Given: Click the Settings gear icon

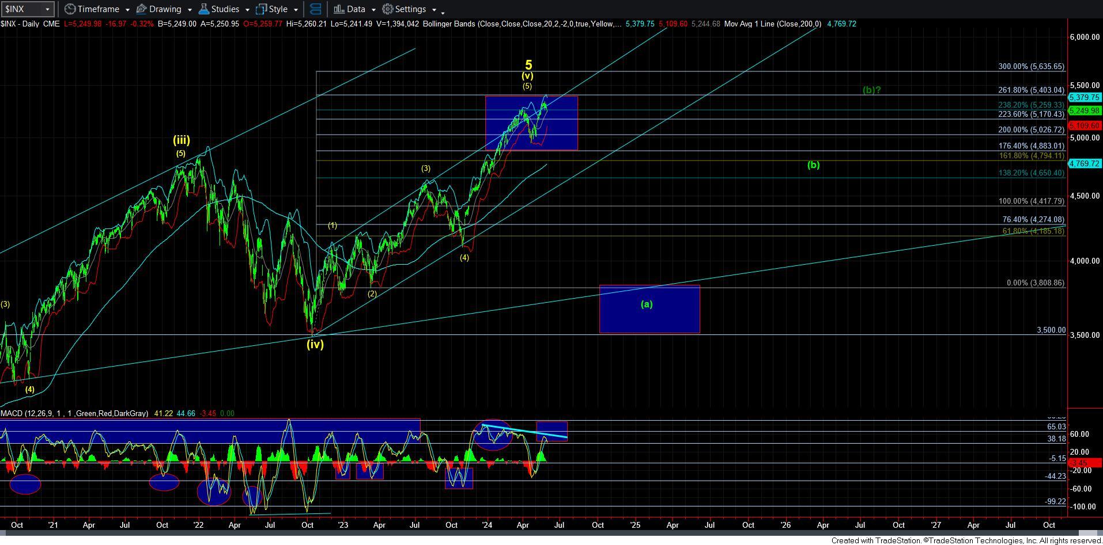Looking at the screenshot, I should point(388,9).
